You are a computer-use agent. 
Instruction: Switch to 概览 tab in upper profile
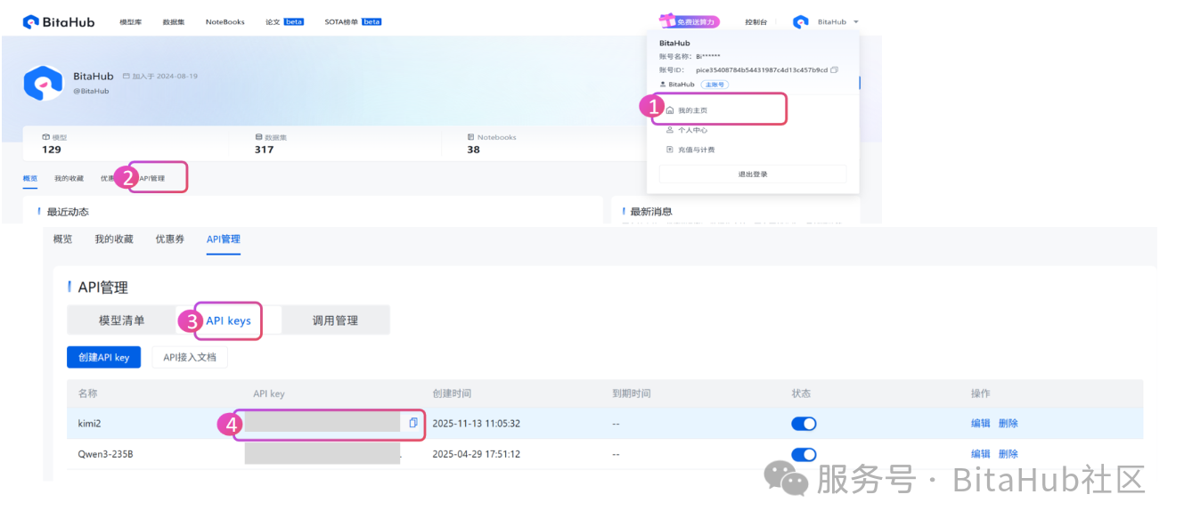click(x=30, y=179)
